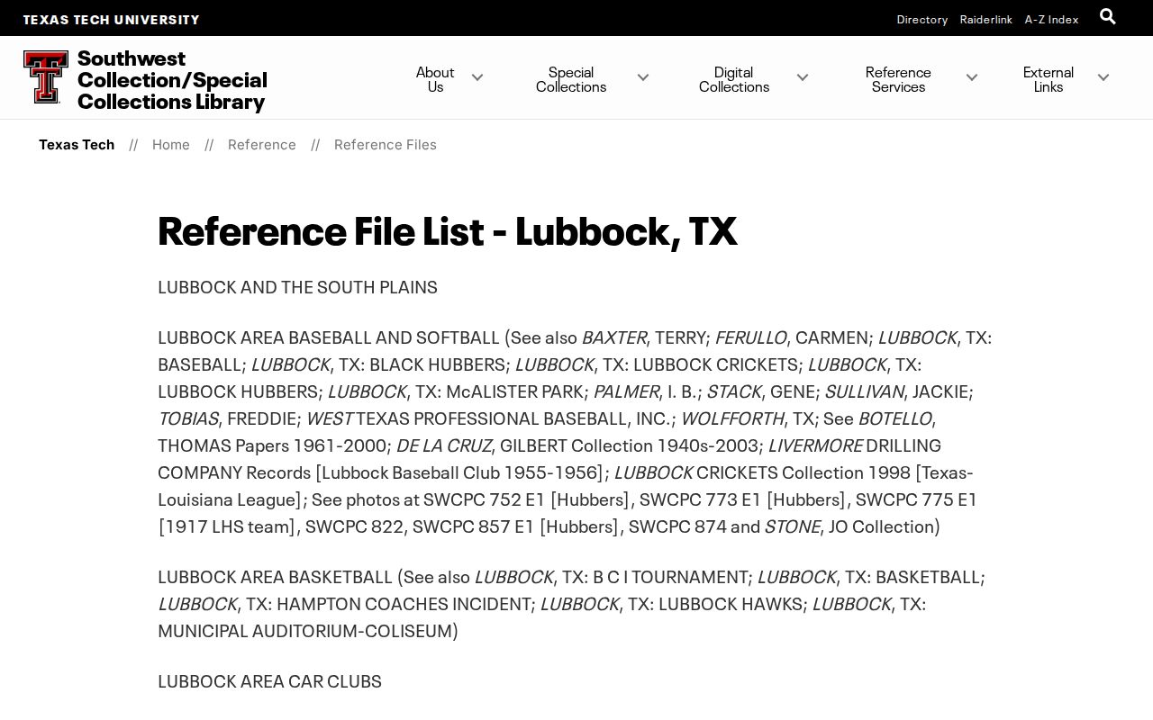1153x720 pixels.
Task: Open the External Links menu
Action: tap(1049, 79)
